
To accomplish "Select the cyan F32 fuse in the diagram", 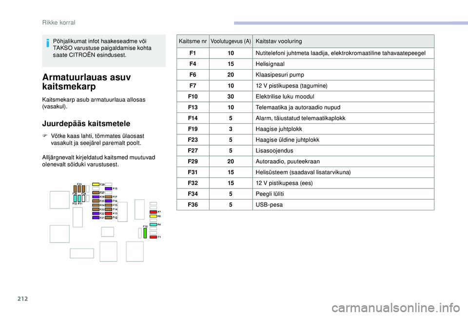I will pos(75,199).
